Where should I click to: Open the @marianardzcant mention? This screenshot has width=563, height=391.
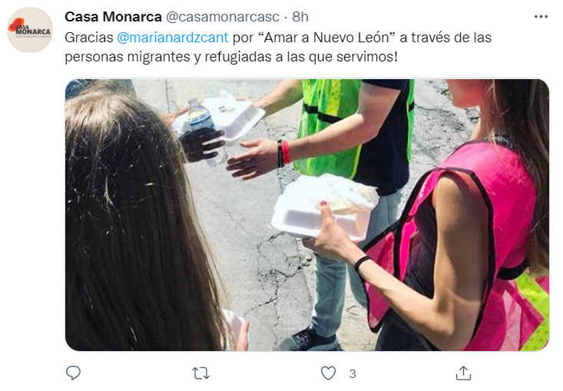tap(173, 38)
